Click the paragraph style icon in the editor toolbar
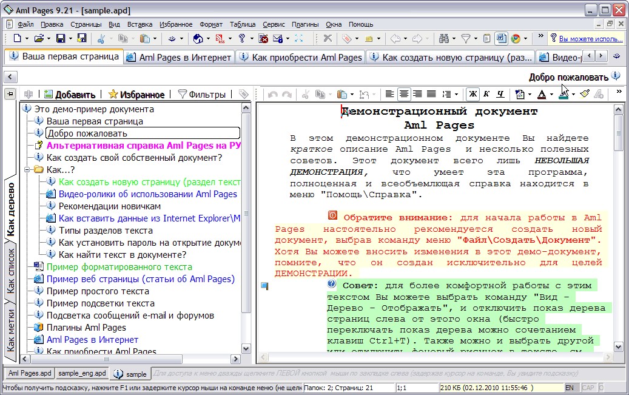 (x=519, y=94)
